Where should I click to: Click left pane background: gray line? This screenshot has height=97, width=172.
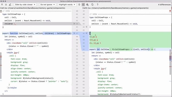pos(19,62)
